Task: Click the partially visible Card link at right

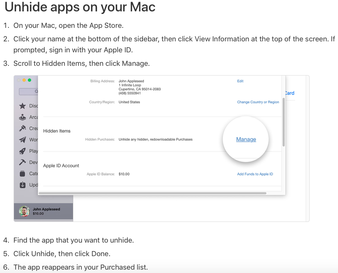Action: pos(289,93)
